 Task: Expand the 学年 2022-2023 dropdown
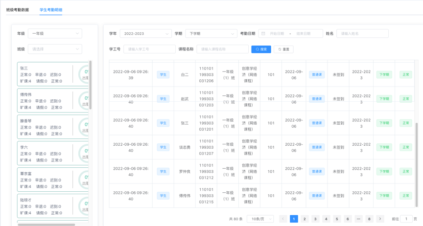(x=145, y=34)
